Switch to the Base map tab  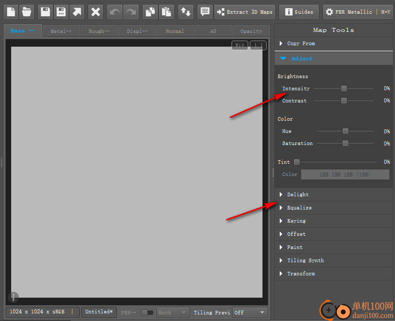tap(22, 31)
